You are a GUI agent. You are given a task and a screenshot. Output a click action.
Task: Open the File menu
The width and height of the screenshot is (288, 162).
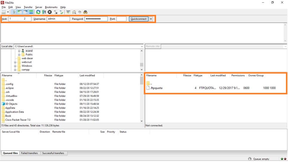point(4,7)
